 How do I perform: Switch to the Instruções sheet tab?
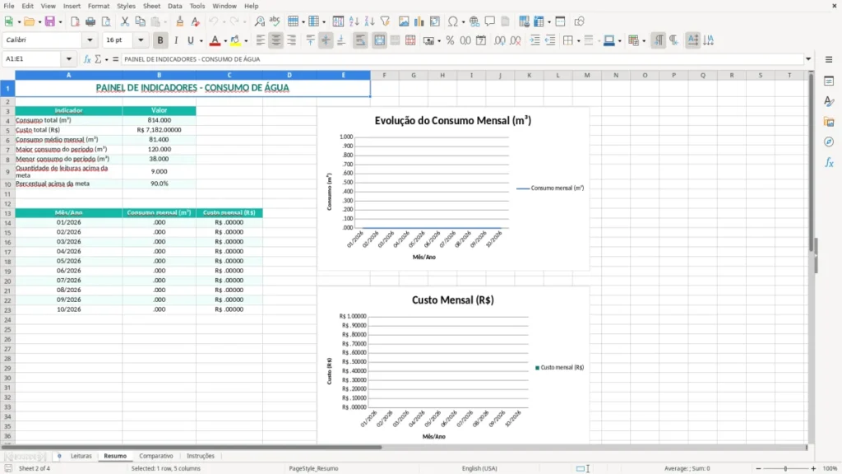tap(201, 456)
